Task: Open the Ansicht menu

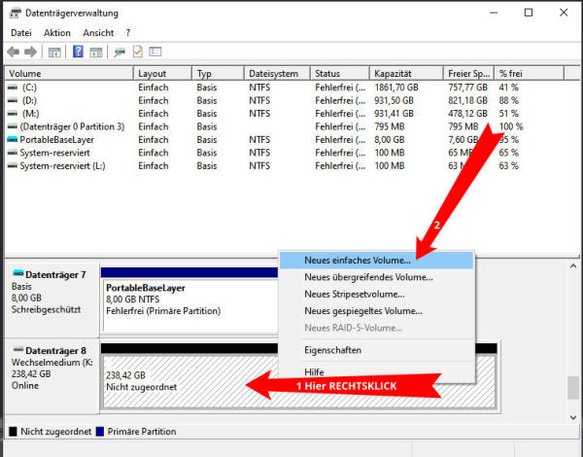Action: coord(98,33)
